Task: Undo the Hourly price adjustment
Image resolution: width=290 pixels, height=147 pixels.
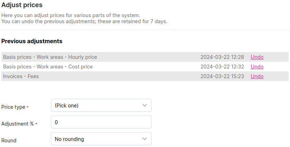Action: (x=257, y=57)
